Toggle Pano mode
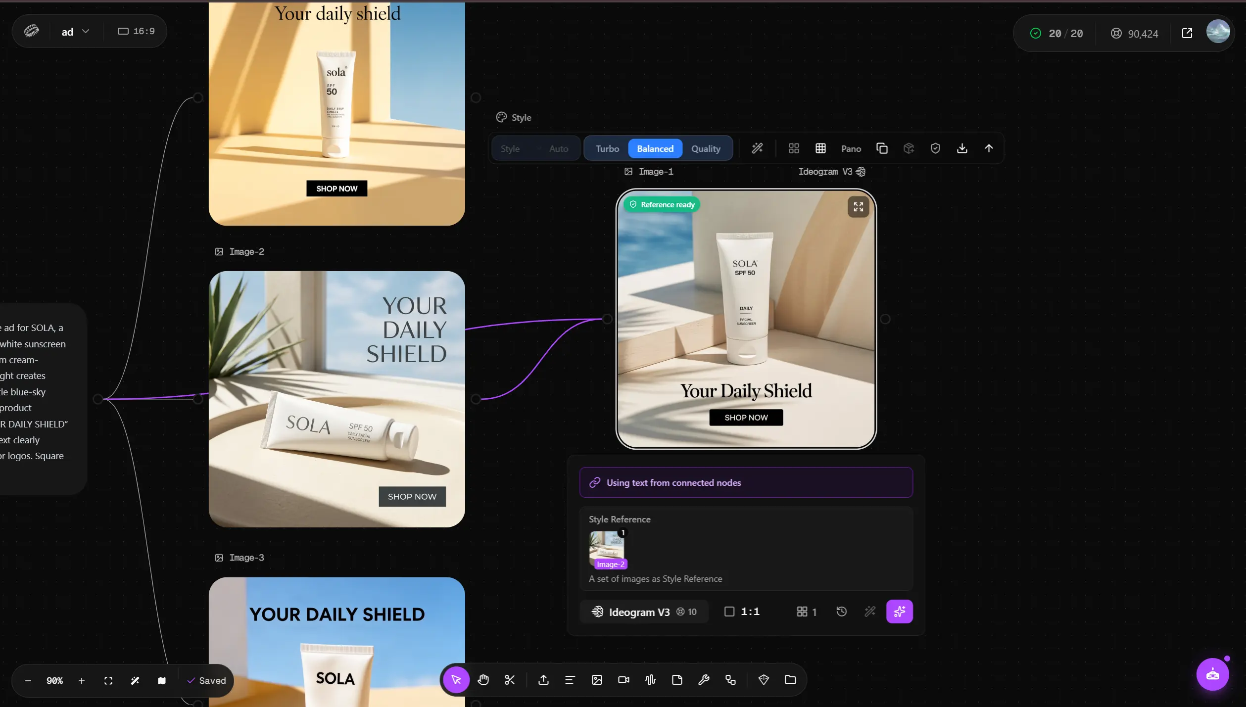The width and height of the screenshot is (1246, 707). 851,148
